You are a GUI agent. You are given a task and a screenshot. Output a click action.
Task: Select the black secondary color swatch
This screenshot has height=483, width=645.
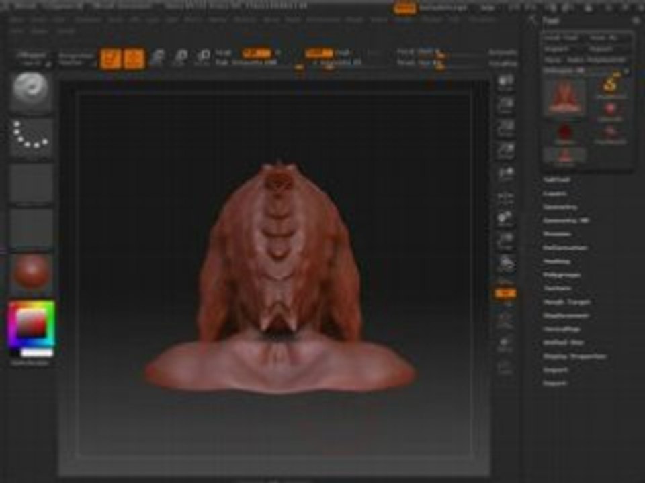click(15, 353)
